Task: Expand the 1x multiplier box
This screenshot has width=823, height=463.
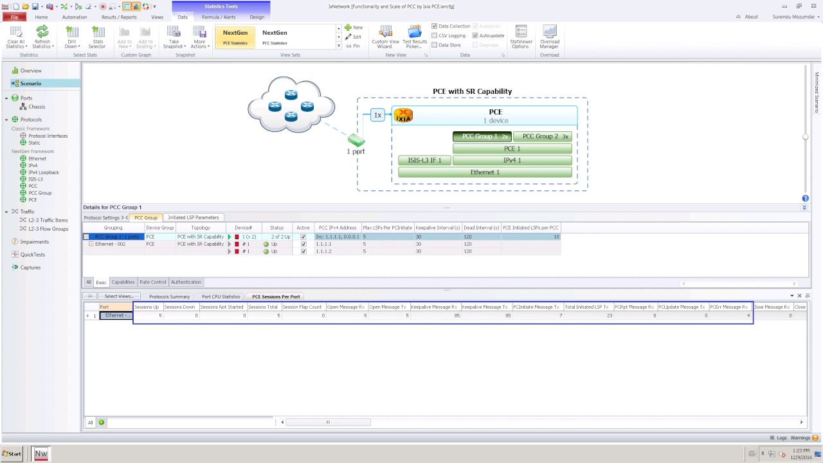Action: 377,115
